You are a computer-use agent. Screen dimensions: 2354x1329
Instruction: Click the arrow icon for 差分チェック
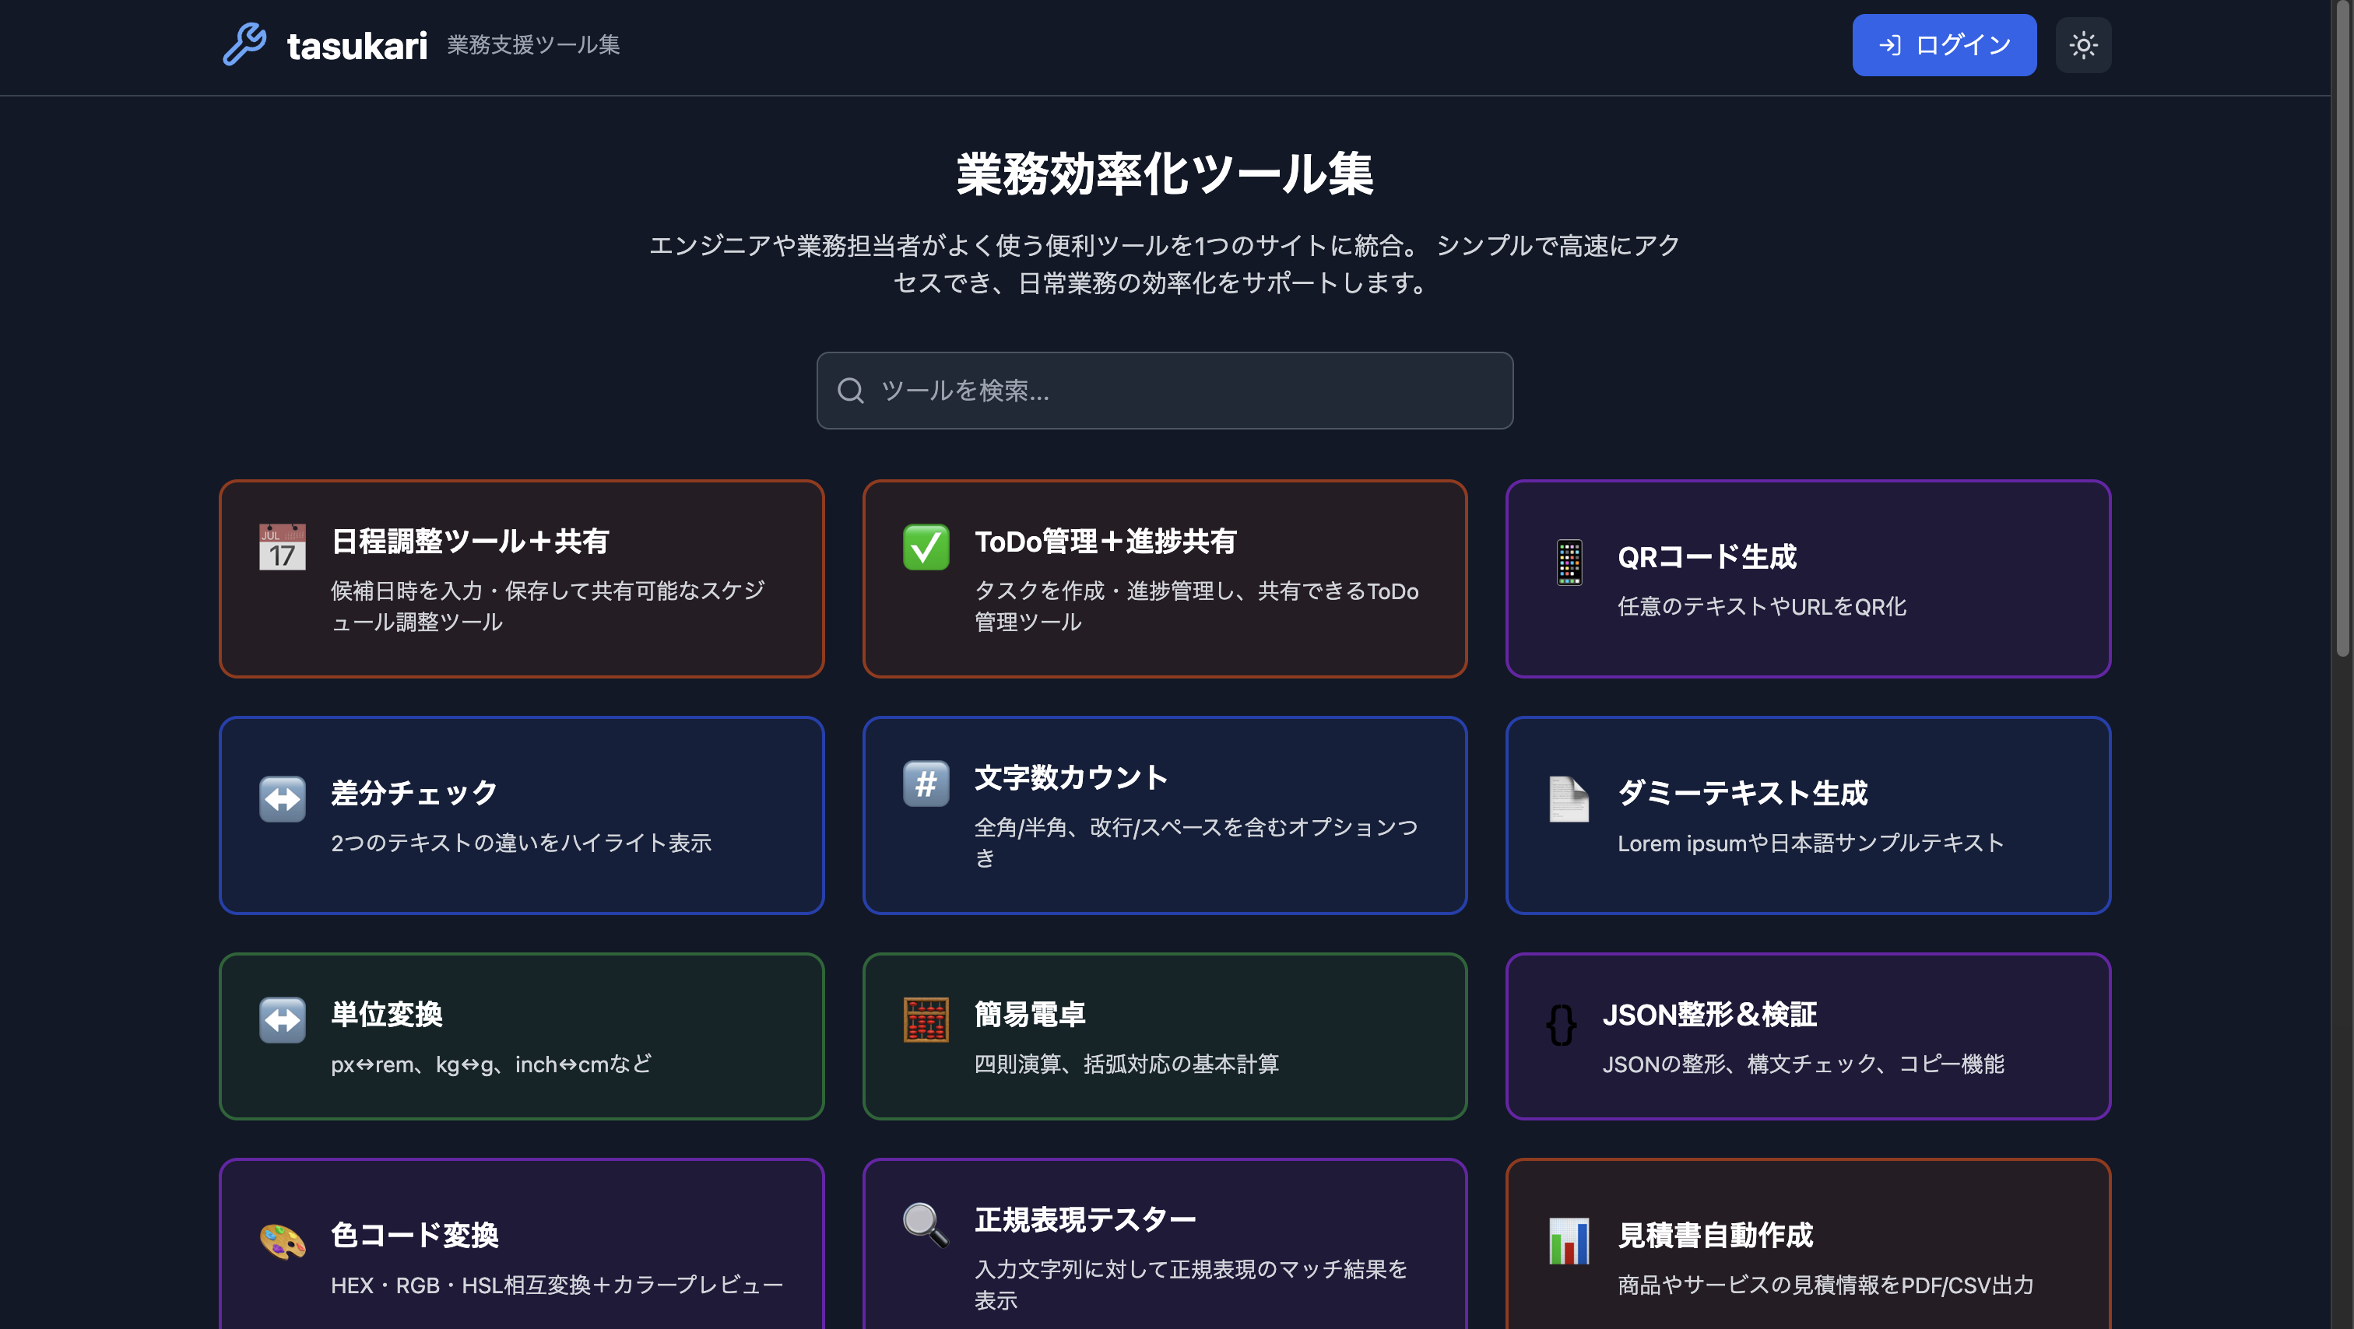click(283, 799)
